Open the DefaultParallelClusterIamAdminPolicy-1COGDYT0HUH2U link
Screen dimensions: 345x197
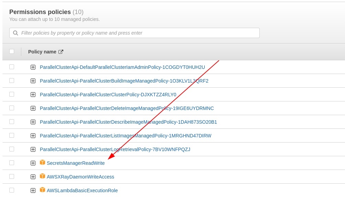coord(122,67)
